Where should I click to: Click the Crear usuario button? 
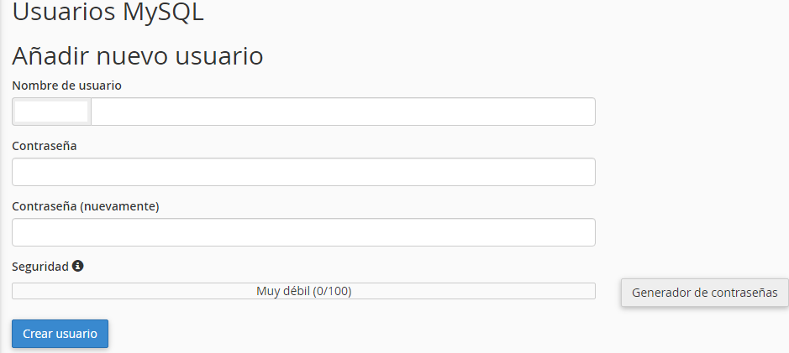60,334
